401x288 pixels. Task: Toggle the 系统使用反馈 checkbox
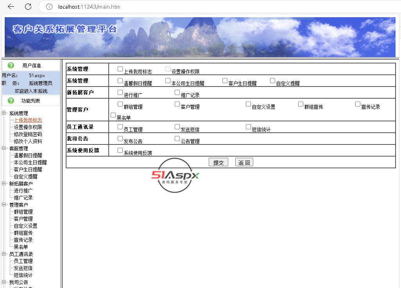120,150
